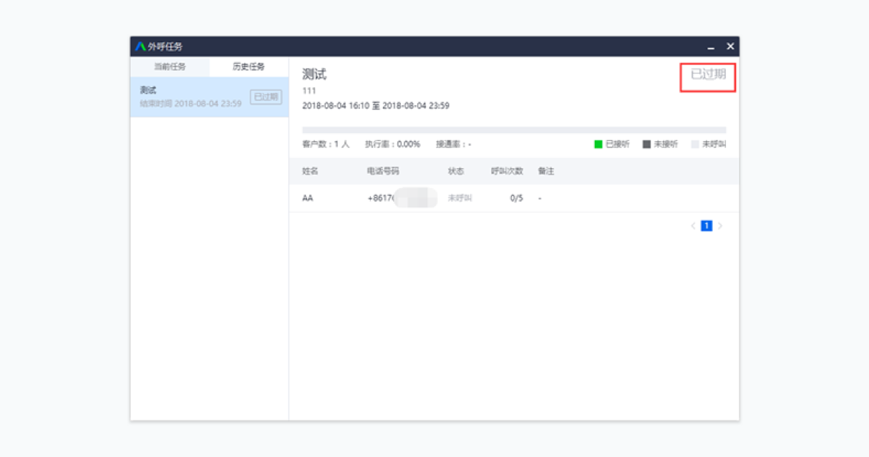Image resolution: width=869 pixels, height=457 pixels.
Task: Click the app logo in the title bar
Action: click(140, 46)
